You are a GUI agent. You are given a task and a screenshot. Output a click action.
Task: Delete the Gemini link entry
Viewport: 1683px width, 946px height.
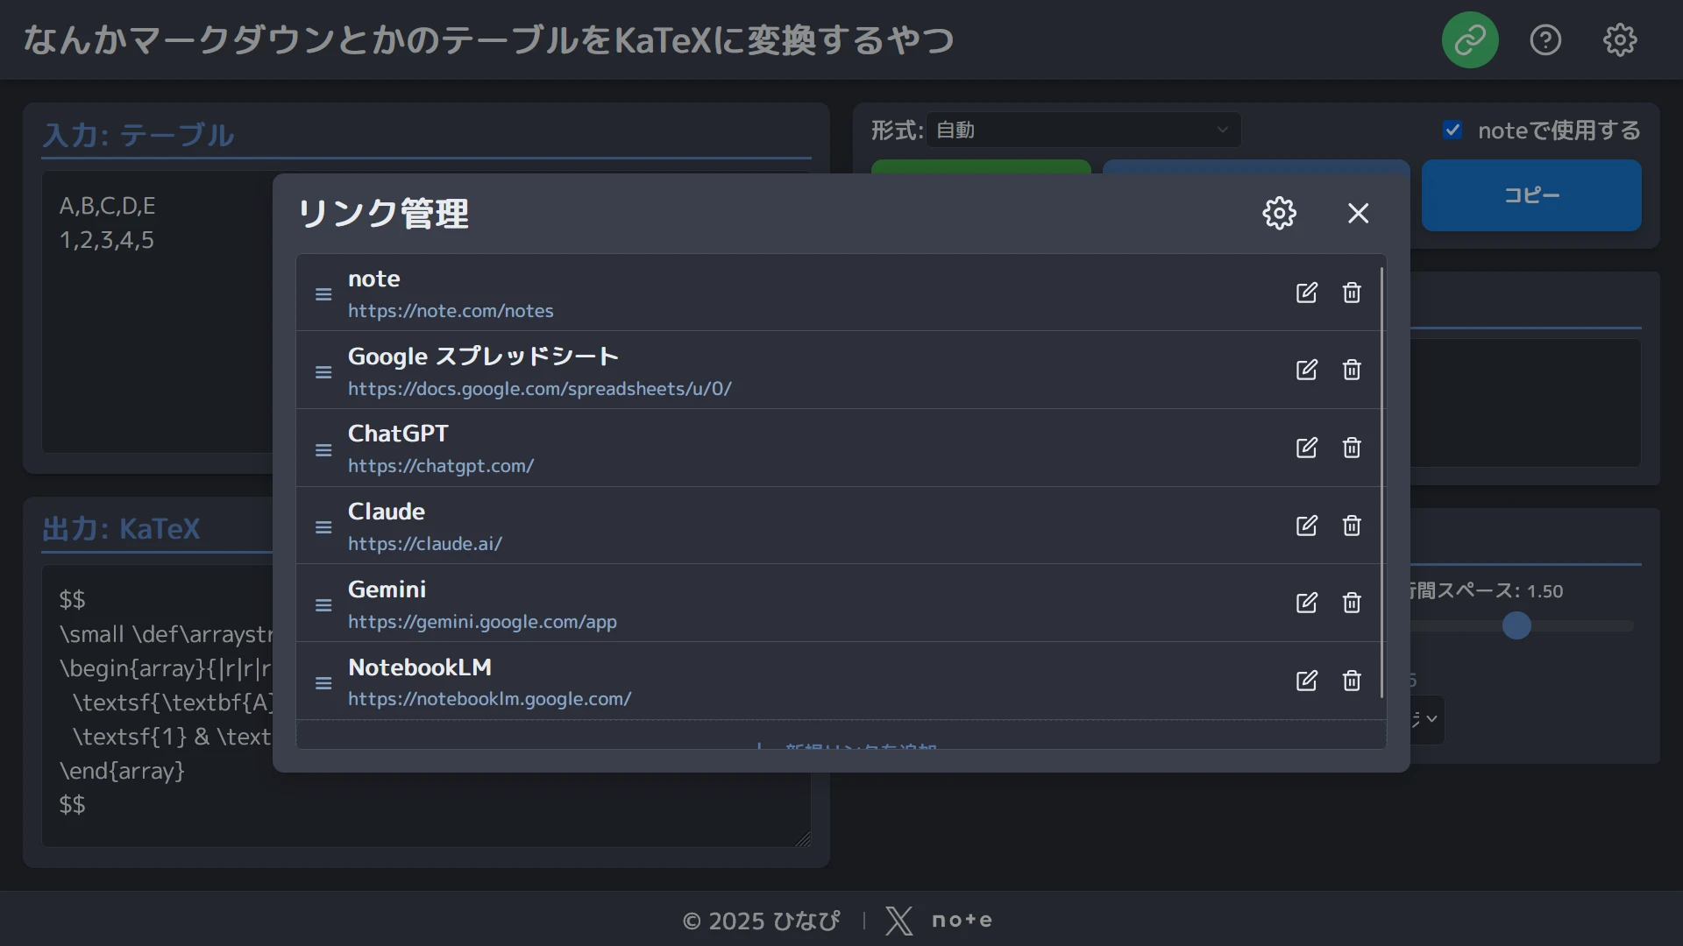pos(1352,603)
